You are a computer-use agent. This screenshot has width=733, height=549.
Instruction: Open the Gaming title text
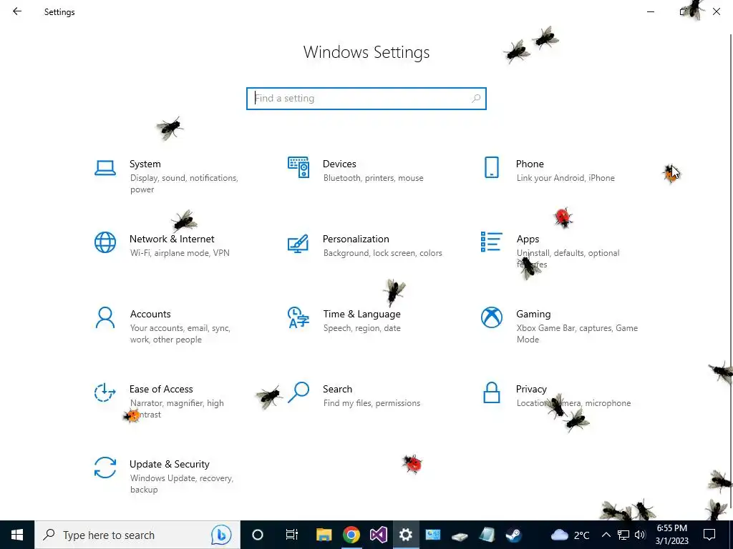click(x=533, y=315)
